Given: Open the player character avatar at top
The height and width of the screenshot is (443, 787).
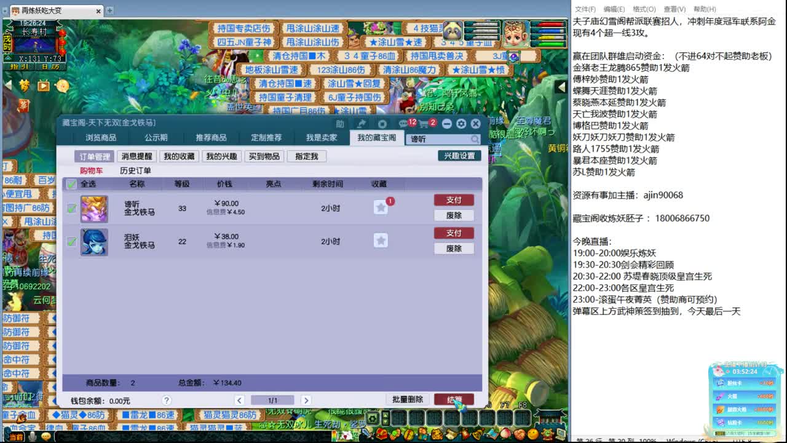Looking at the screenshot, I should click(x=516, y=33).
